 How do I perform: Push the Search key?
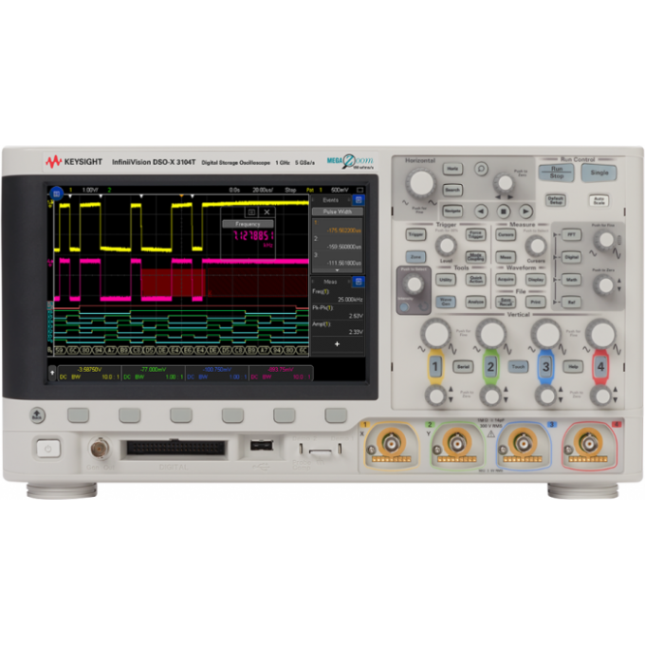452,190
